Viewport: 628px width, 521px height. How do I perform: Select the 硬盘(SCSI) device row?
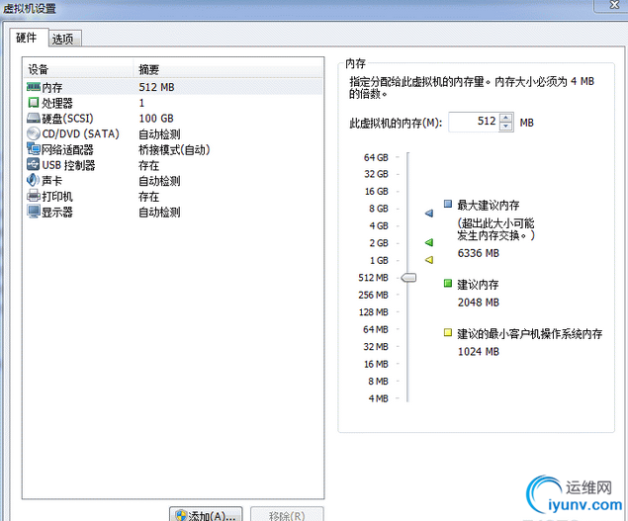(x=173, y=118)
